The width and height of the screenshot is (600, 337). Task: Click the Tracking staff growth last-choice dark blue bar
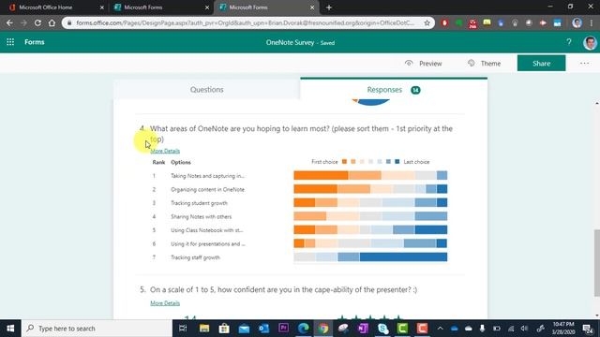[x=403, y=257]
